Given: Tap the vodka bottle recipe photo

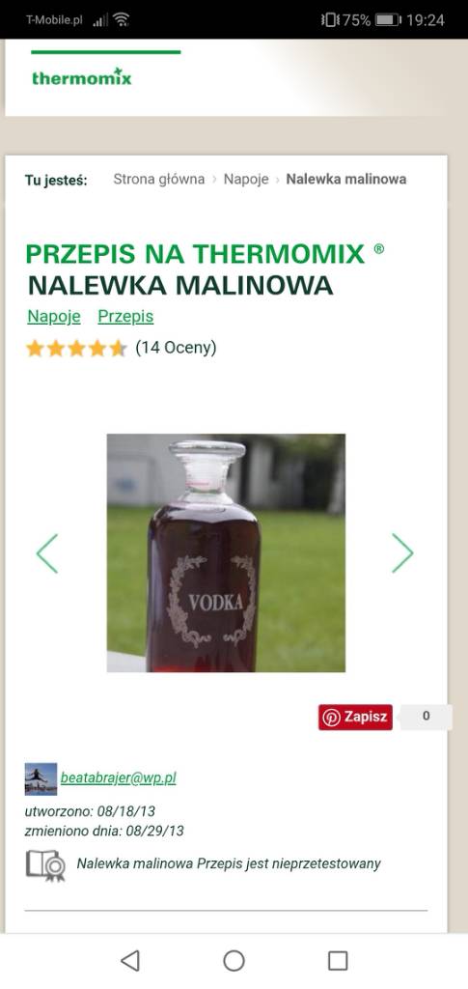Looking at the screenshot, I should tap(226, 552).
